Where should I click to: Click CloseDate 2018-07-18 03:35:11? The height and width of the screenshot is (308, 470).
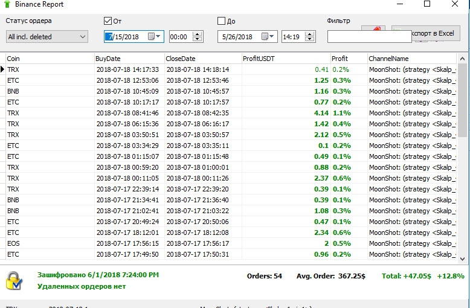[198, 146]
